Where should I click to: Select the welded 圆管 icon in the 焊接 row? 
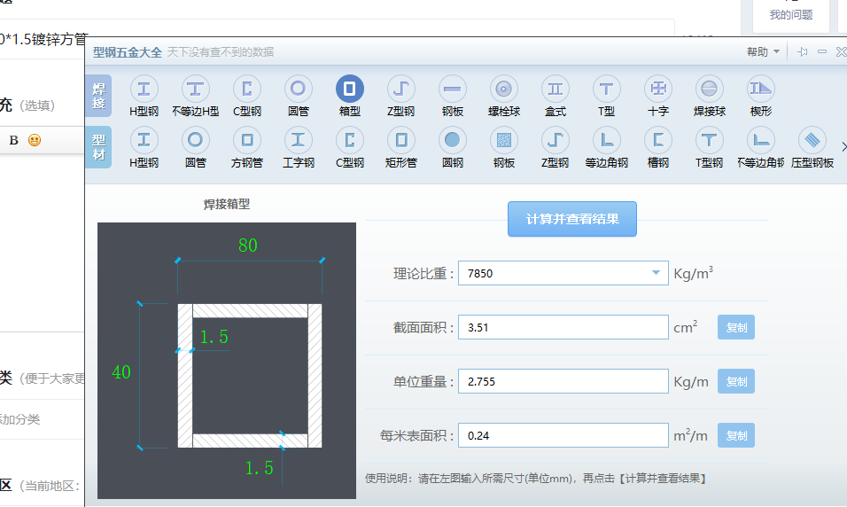(x=299, y=89)
